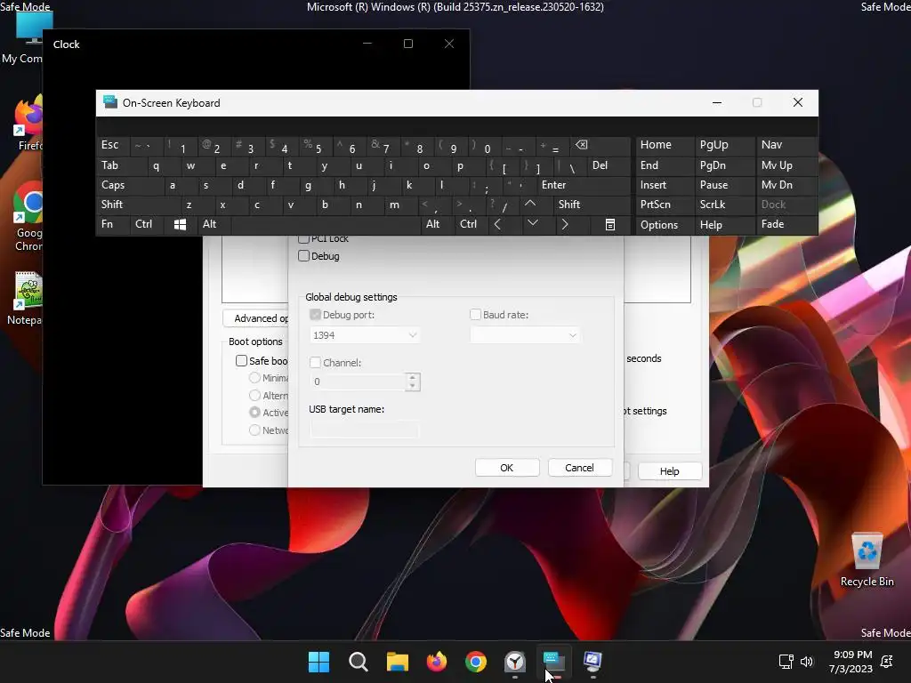This screenshot has width=911, height=683.
Task: Open the Recycle Bin desktop icon
Action: point(867,559)
